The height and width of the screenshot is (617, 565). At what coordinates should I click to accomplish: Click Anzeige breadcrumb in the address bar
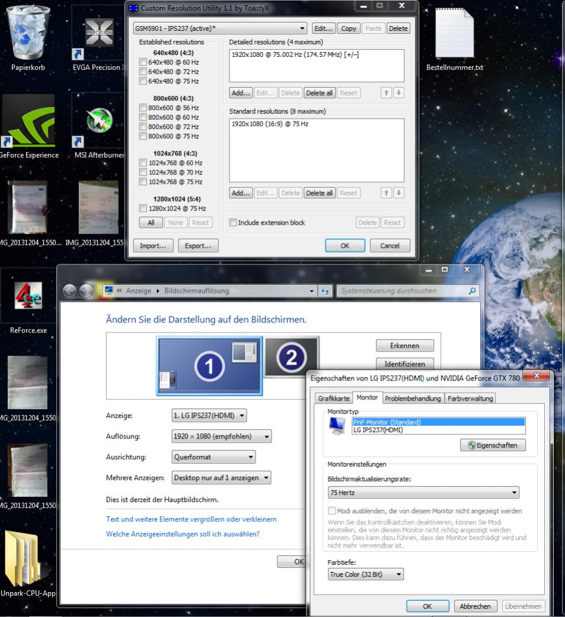pyautogui.click(x=139, y=291)
